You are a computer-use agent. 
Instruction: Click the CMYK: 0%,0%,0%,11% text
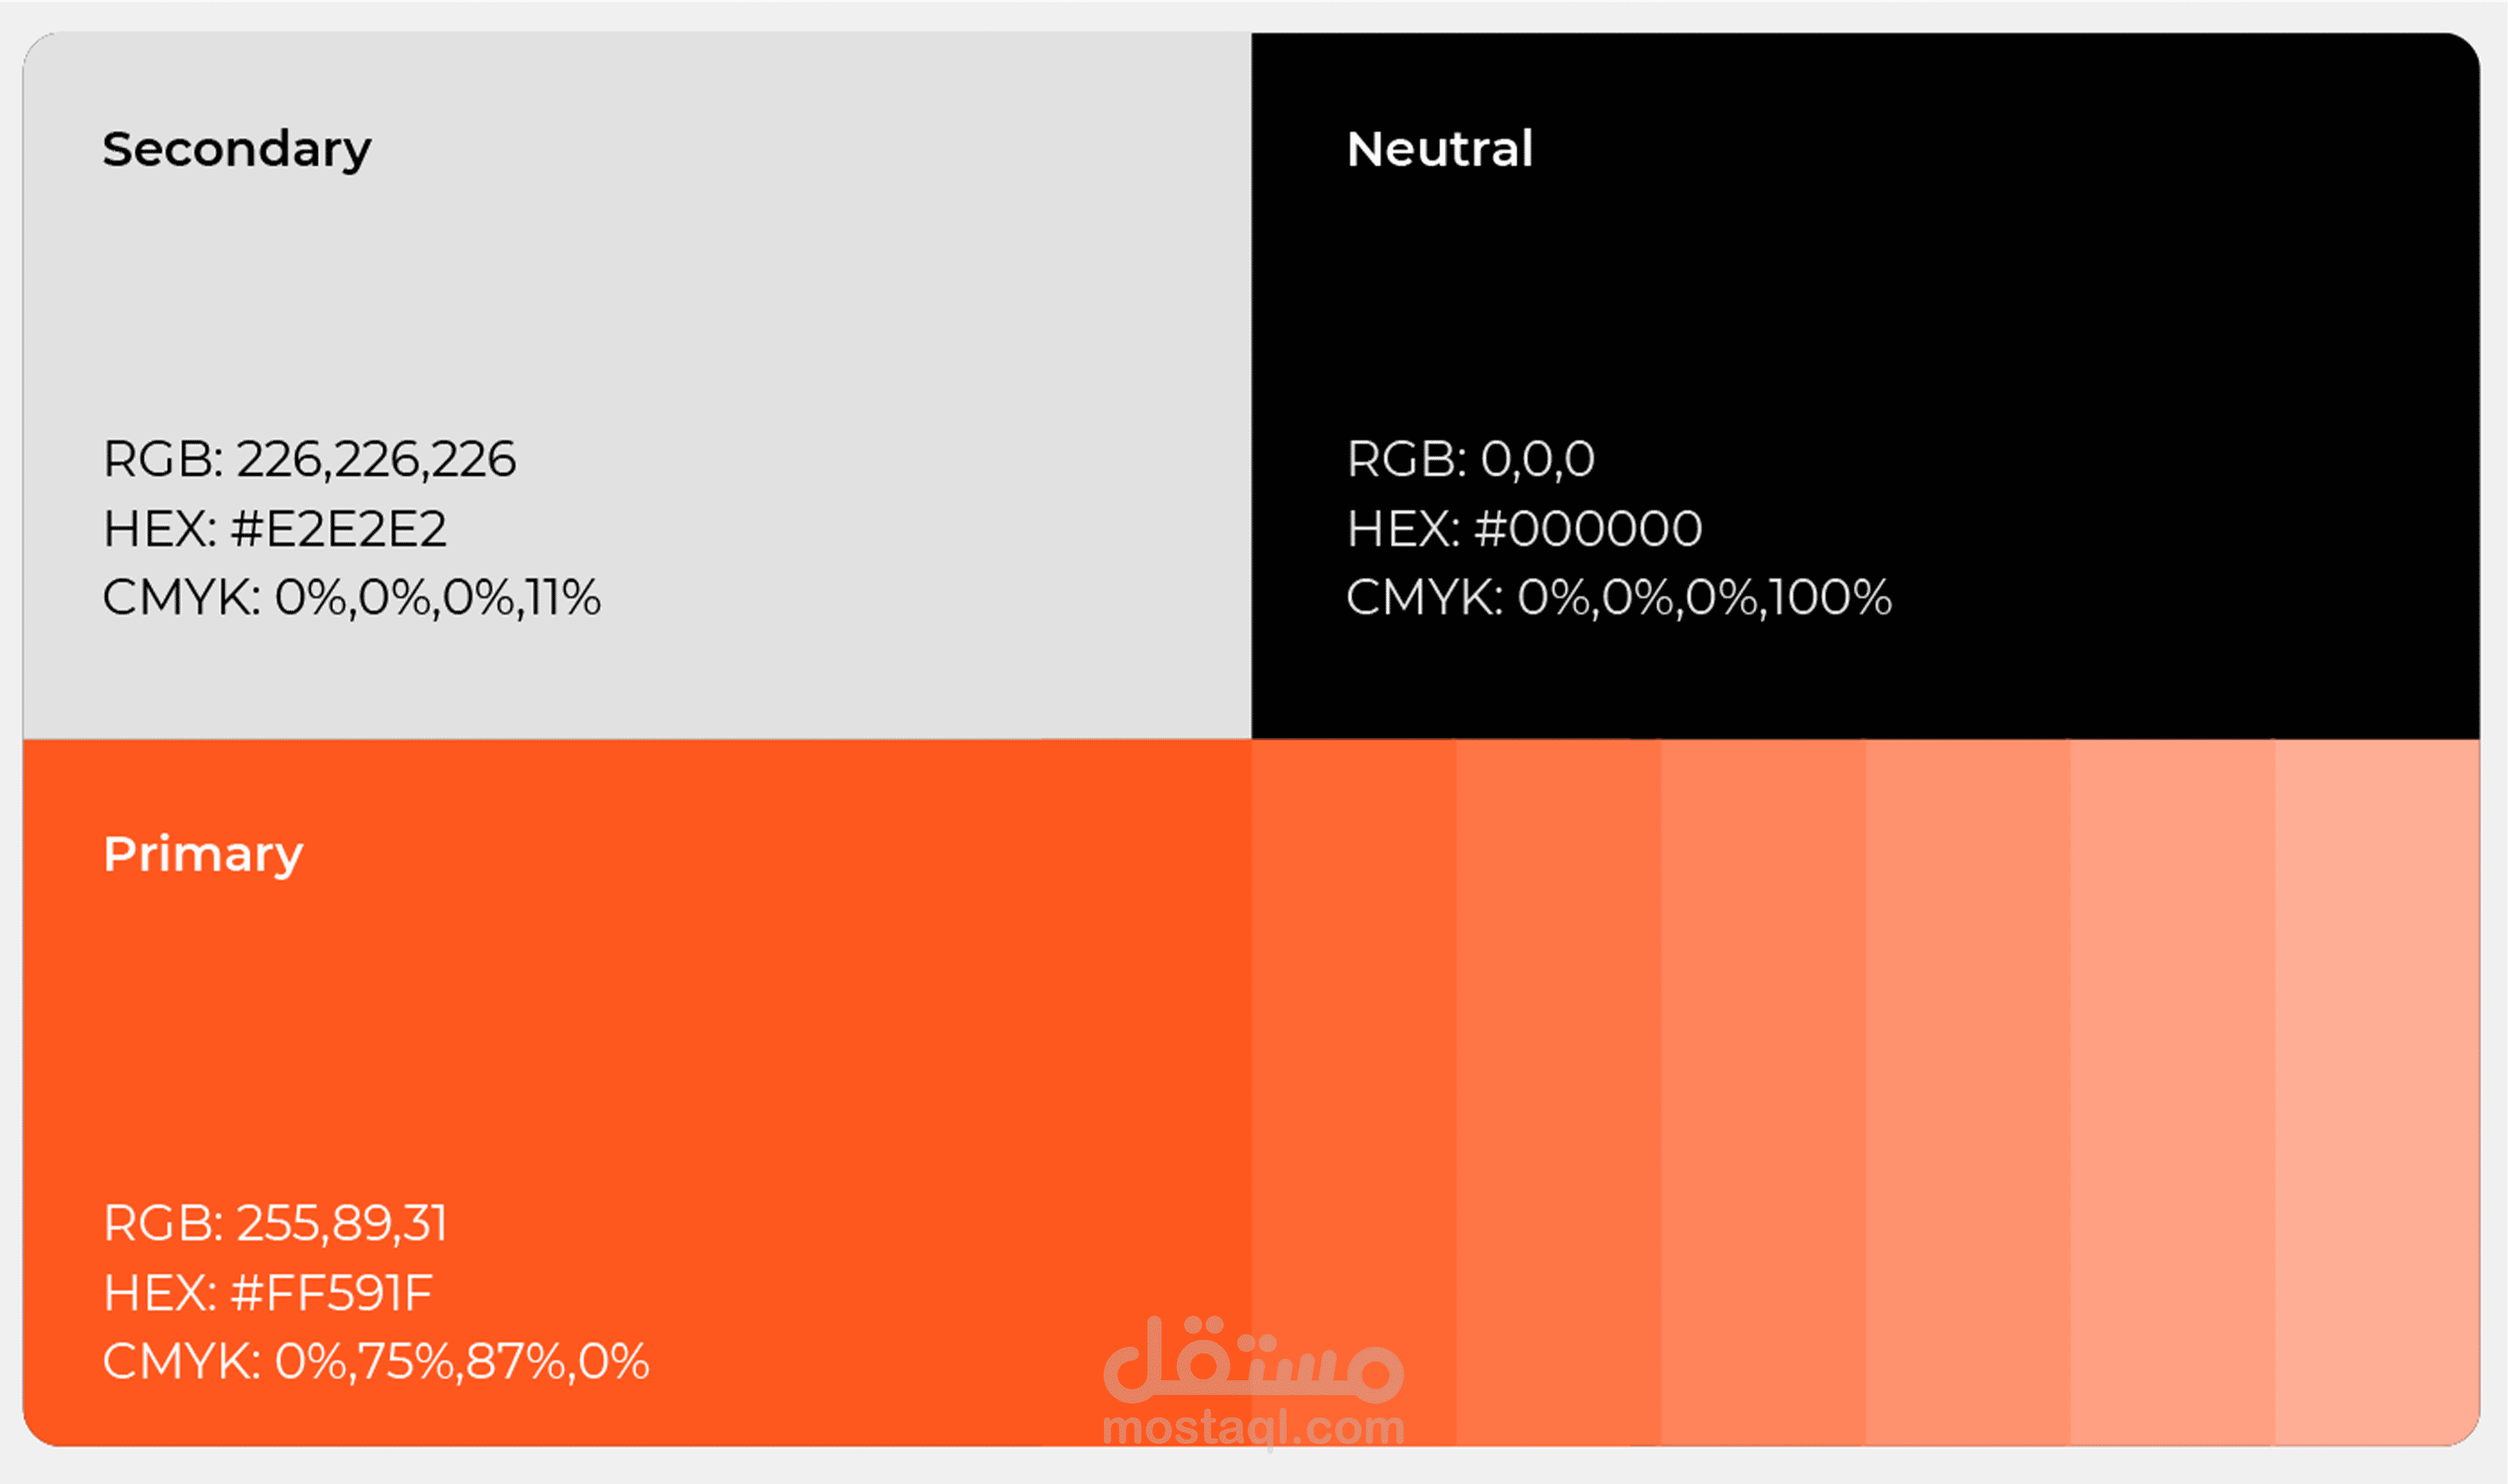pos(351,598)
